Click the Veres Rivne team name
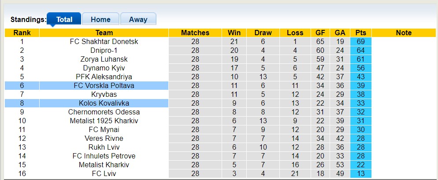Screen dimensions: 438x180 pos(104,138)
